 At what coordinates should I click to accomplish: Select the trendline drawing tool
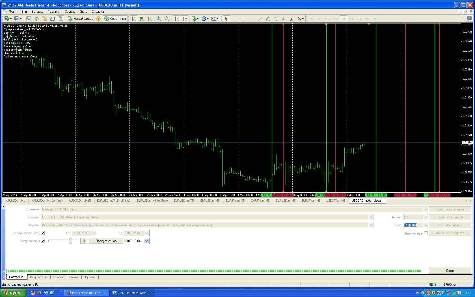tap(260, 19)
